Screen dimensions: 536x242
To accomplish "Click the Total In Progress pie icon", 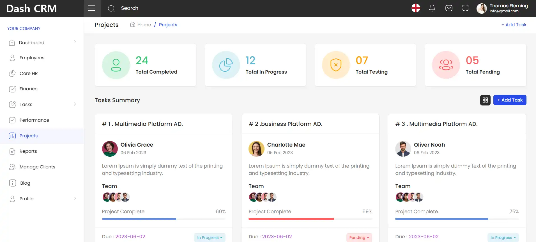I will tap(226, 65).
